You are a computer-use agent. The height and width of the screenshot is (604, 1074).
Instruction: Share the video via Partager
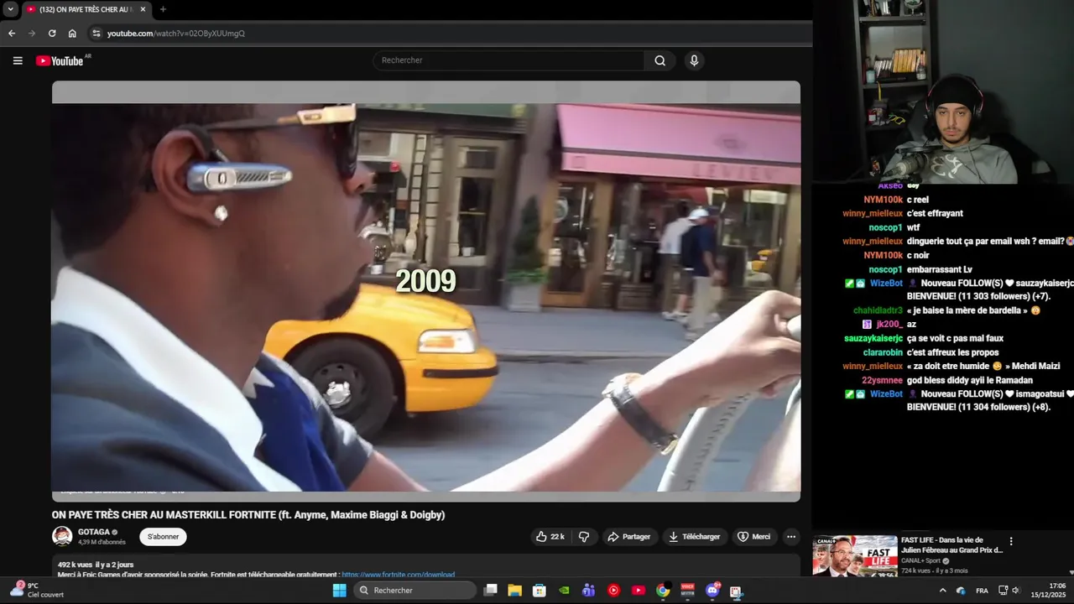[x=628, y=537]
